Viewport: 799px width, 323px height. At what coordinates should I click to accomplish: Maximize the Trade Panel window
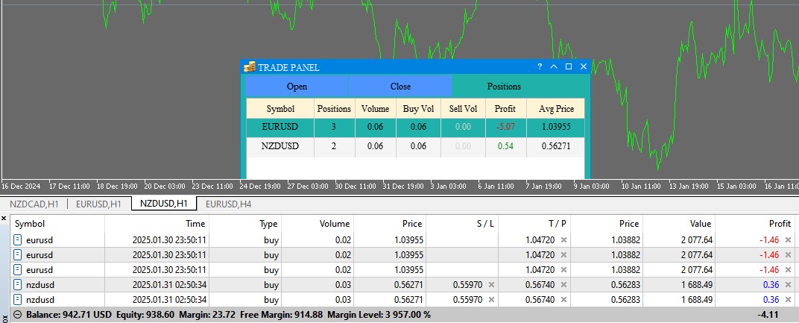(x=569, y=67)
